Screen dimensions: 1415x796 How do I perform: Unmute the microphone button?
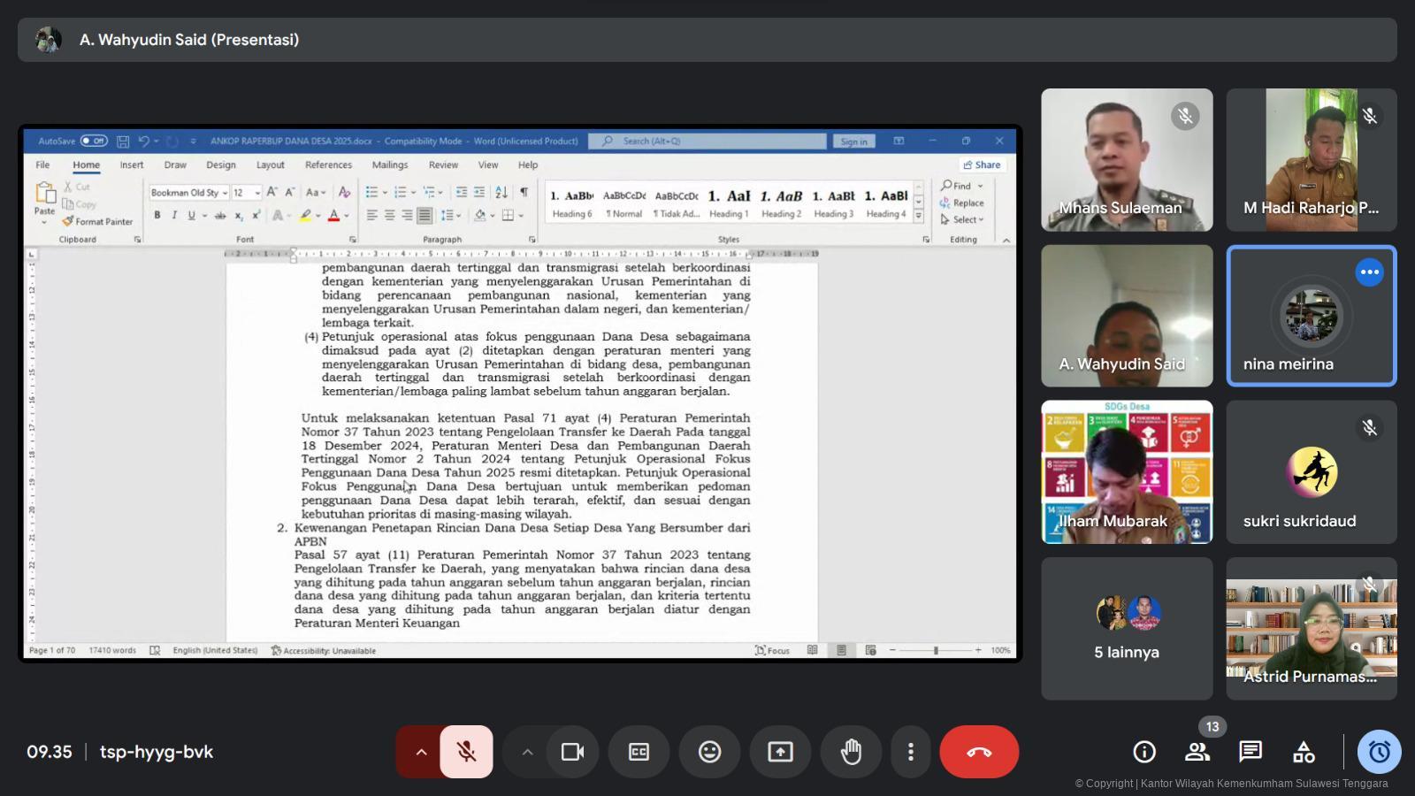click(466, 752)
